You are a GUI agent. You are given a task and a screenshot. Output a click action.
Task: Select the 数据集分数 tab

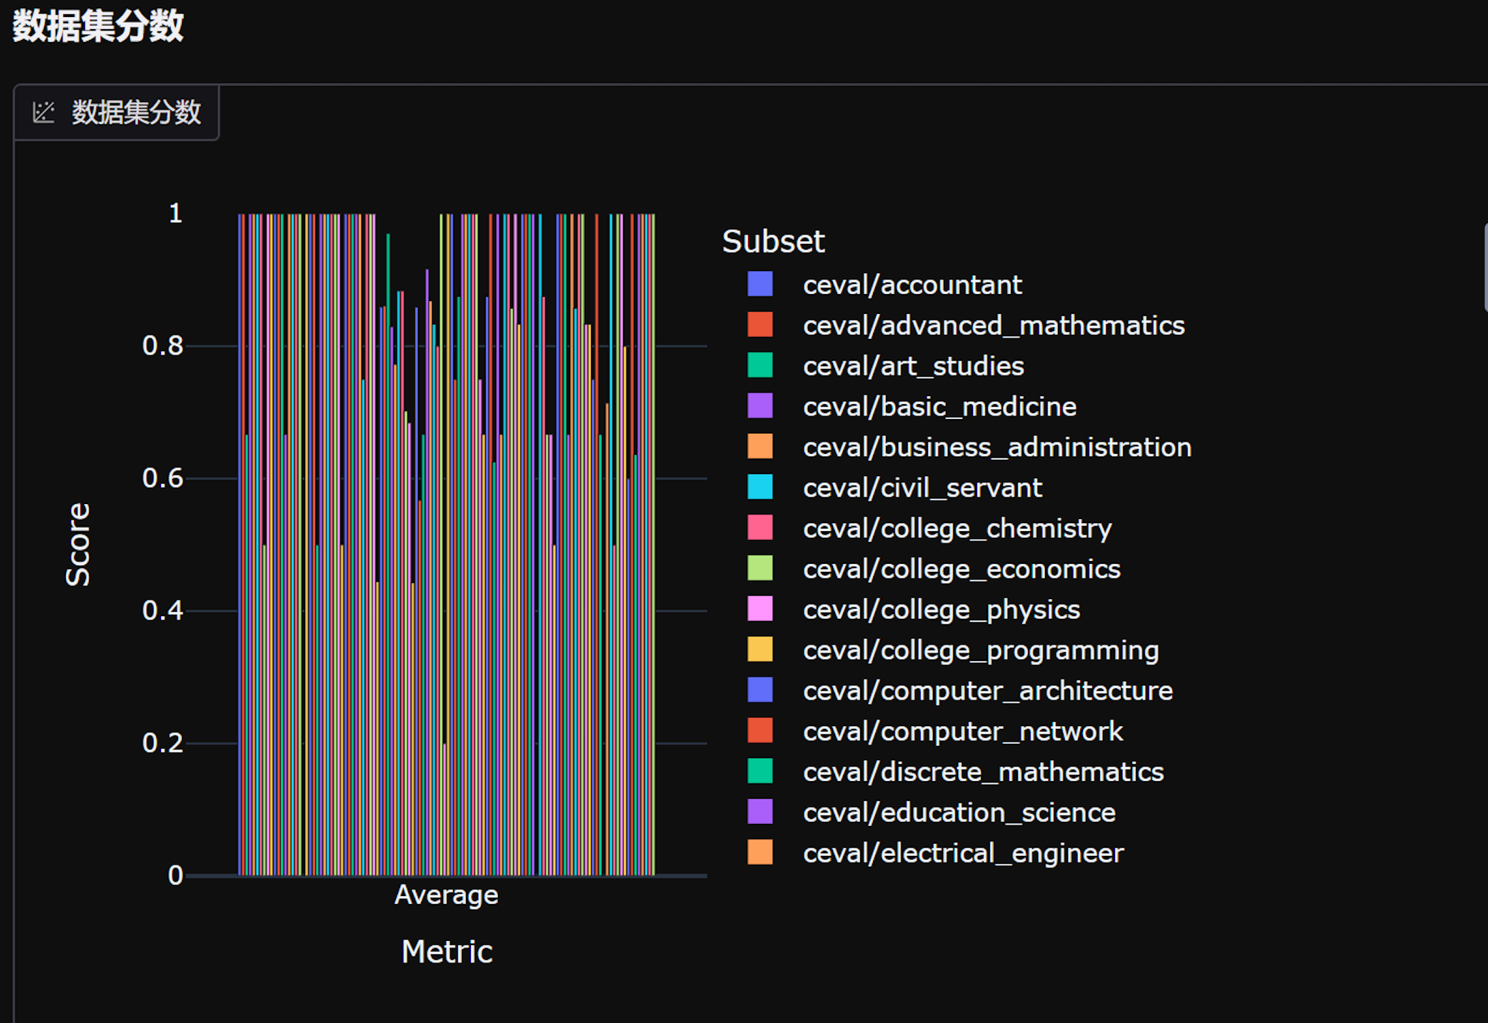[136, 112]
